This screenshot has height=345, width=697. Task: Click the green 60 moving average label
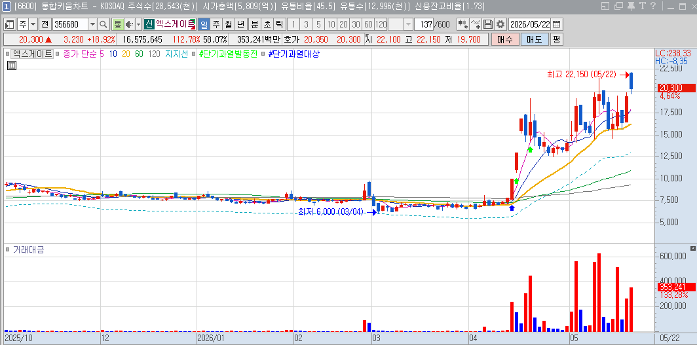(139, 54)
